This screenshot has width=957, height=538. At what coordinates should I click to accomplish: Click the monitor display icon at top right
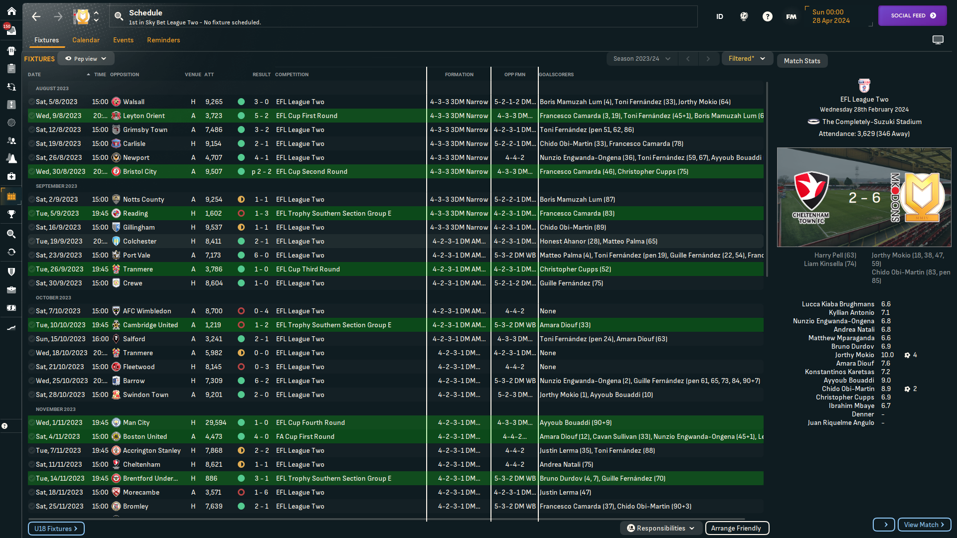point(938,40)
